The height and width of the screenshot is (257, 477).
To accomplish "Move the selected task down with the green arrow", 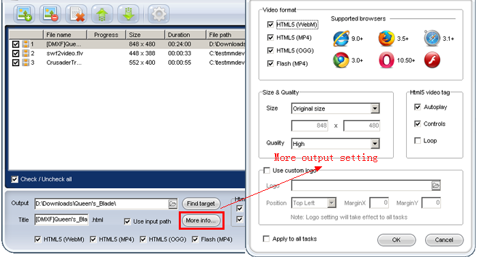I will click(128, 14).
